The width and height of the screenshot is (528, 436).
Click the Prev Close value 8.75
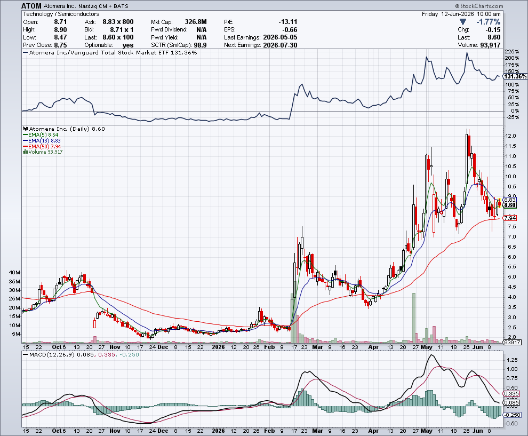[60, 45]
